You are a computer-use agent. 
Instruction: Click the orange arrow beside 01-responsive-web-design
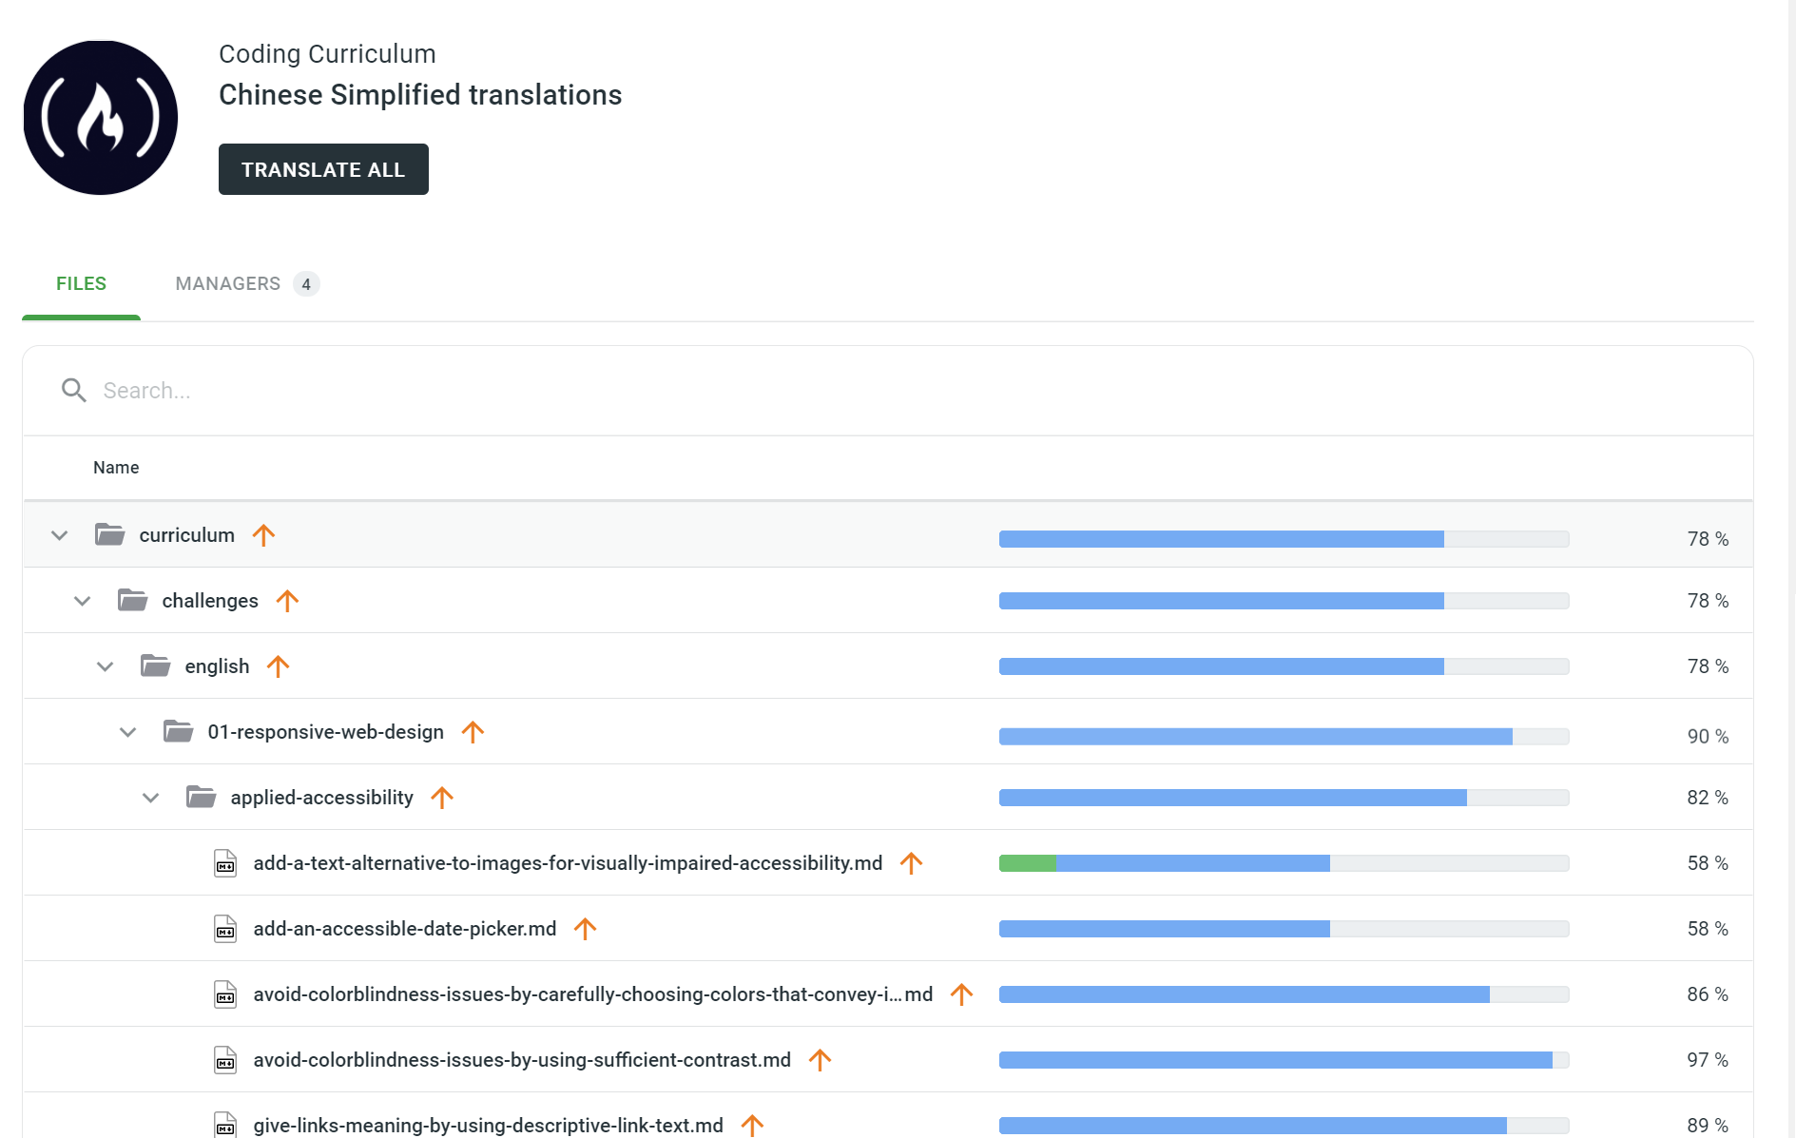click(x=473, y=732)
